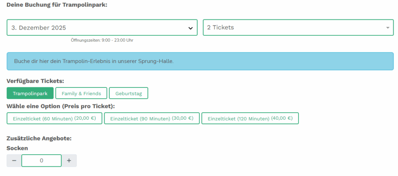
Task: Click the Deine Buchung für Trampolinpark heading
Action: tap(57, 5)
